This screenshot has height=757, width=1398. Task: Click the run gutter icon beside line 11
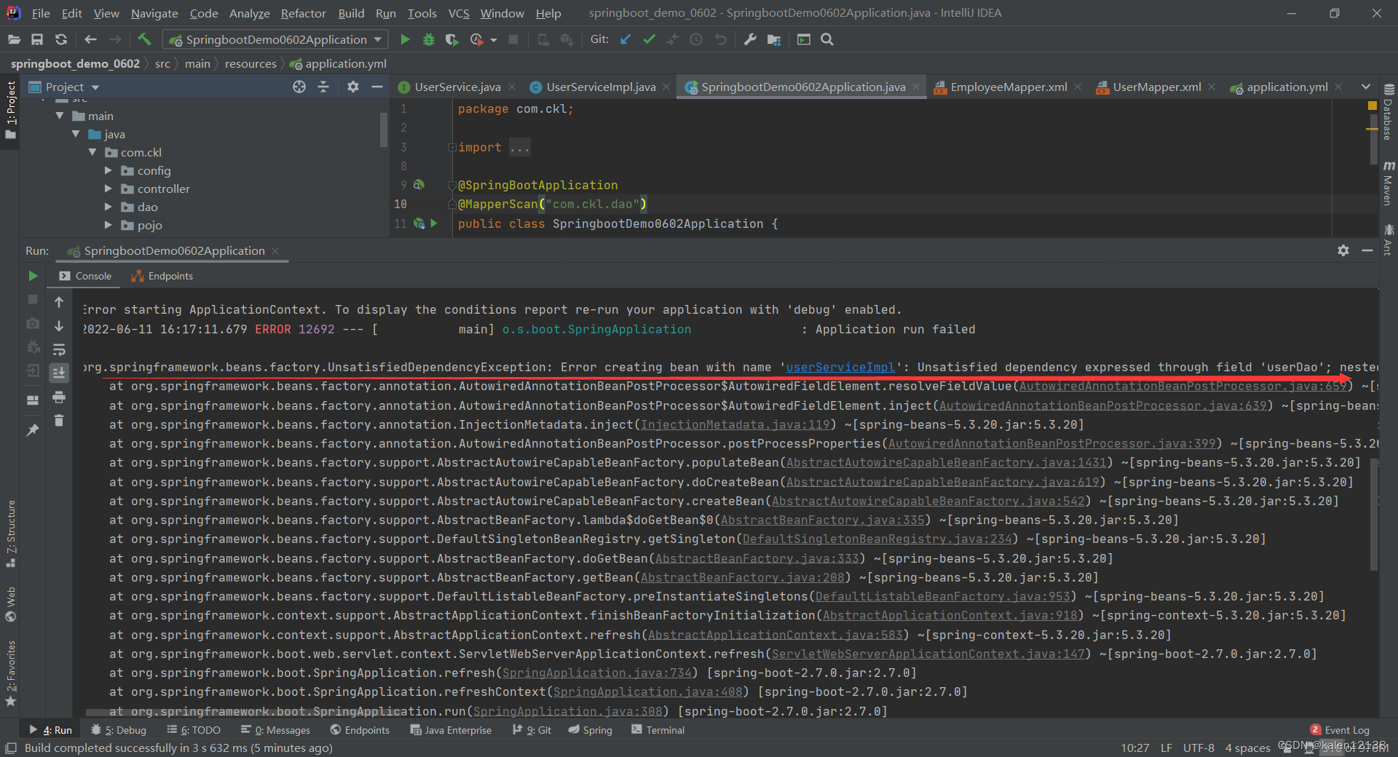[434, 223]
